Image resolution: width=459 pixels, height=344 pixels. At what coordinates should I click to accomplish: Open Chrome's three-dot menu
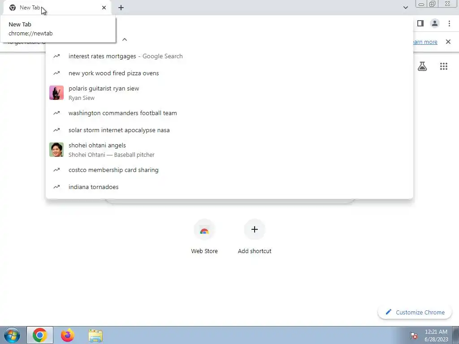(x=449, y=23)
